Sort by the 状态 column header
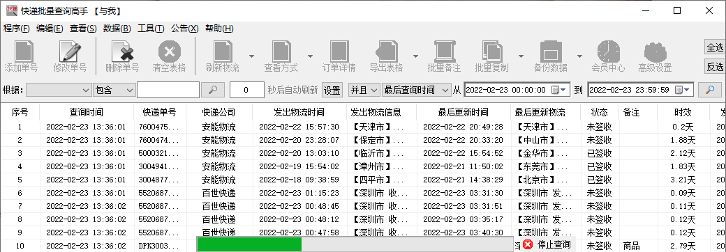The height and width of the screenshot is (252, 726). coord(599,112)
